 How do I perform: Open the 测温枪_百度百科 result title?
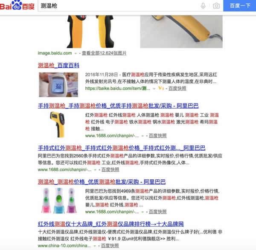pos(58,65)
